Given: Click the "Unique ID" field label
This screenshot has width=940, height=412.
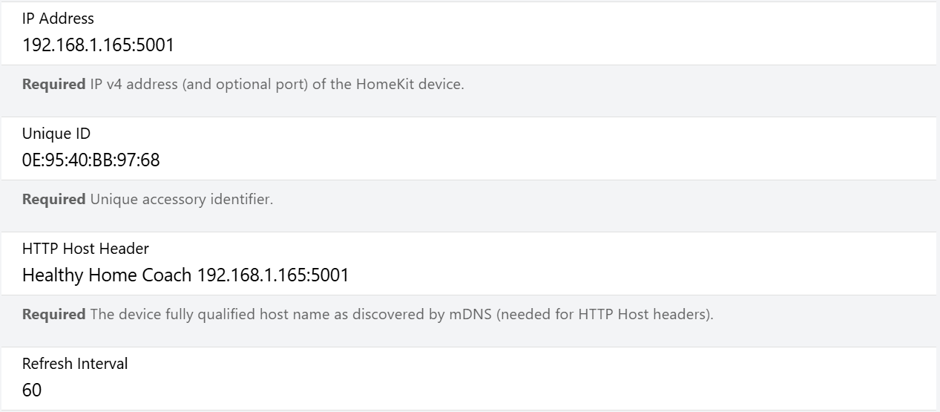Looking at the screenshot, I should 56,134.
